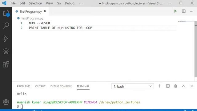Screen dimensions: 197x111
Task: Kill terminal with trash icon
Action: point(175,86)
